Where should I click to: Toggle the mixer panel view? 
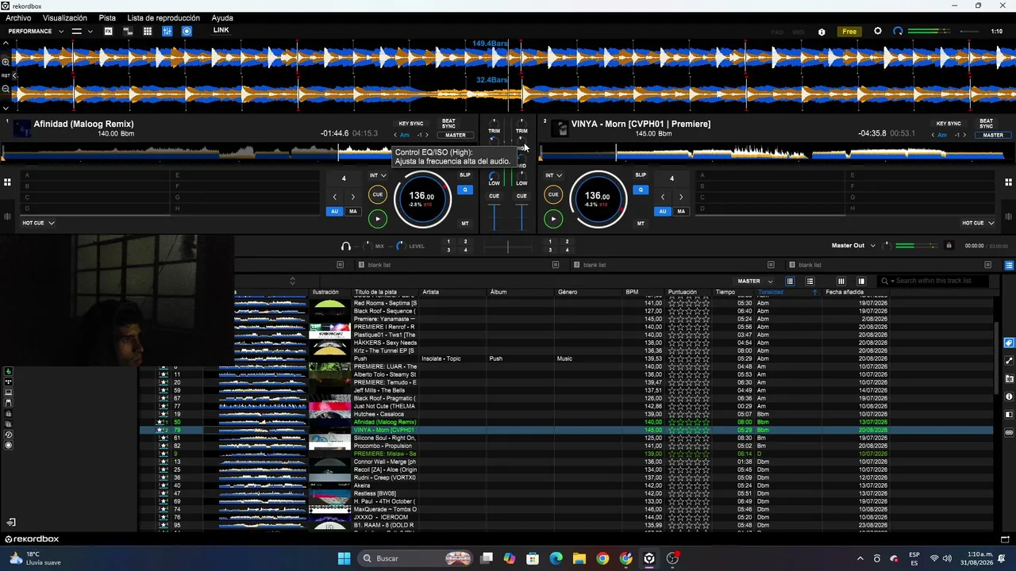[x=167, y=31]
